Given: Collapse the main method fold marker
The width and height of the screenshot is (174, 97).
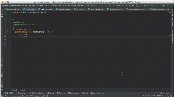Looking at the screenshot, I should [x=11, y=32].
